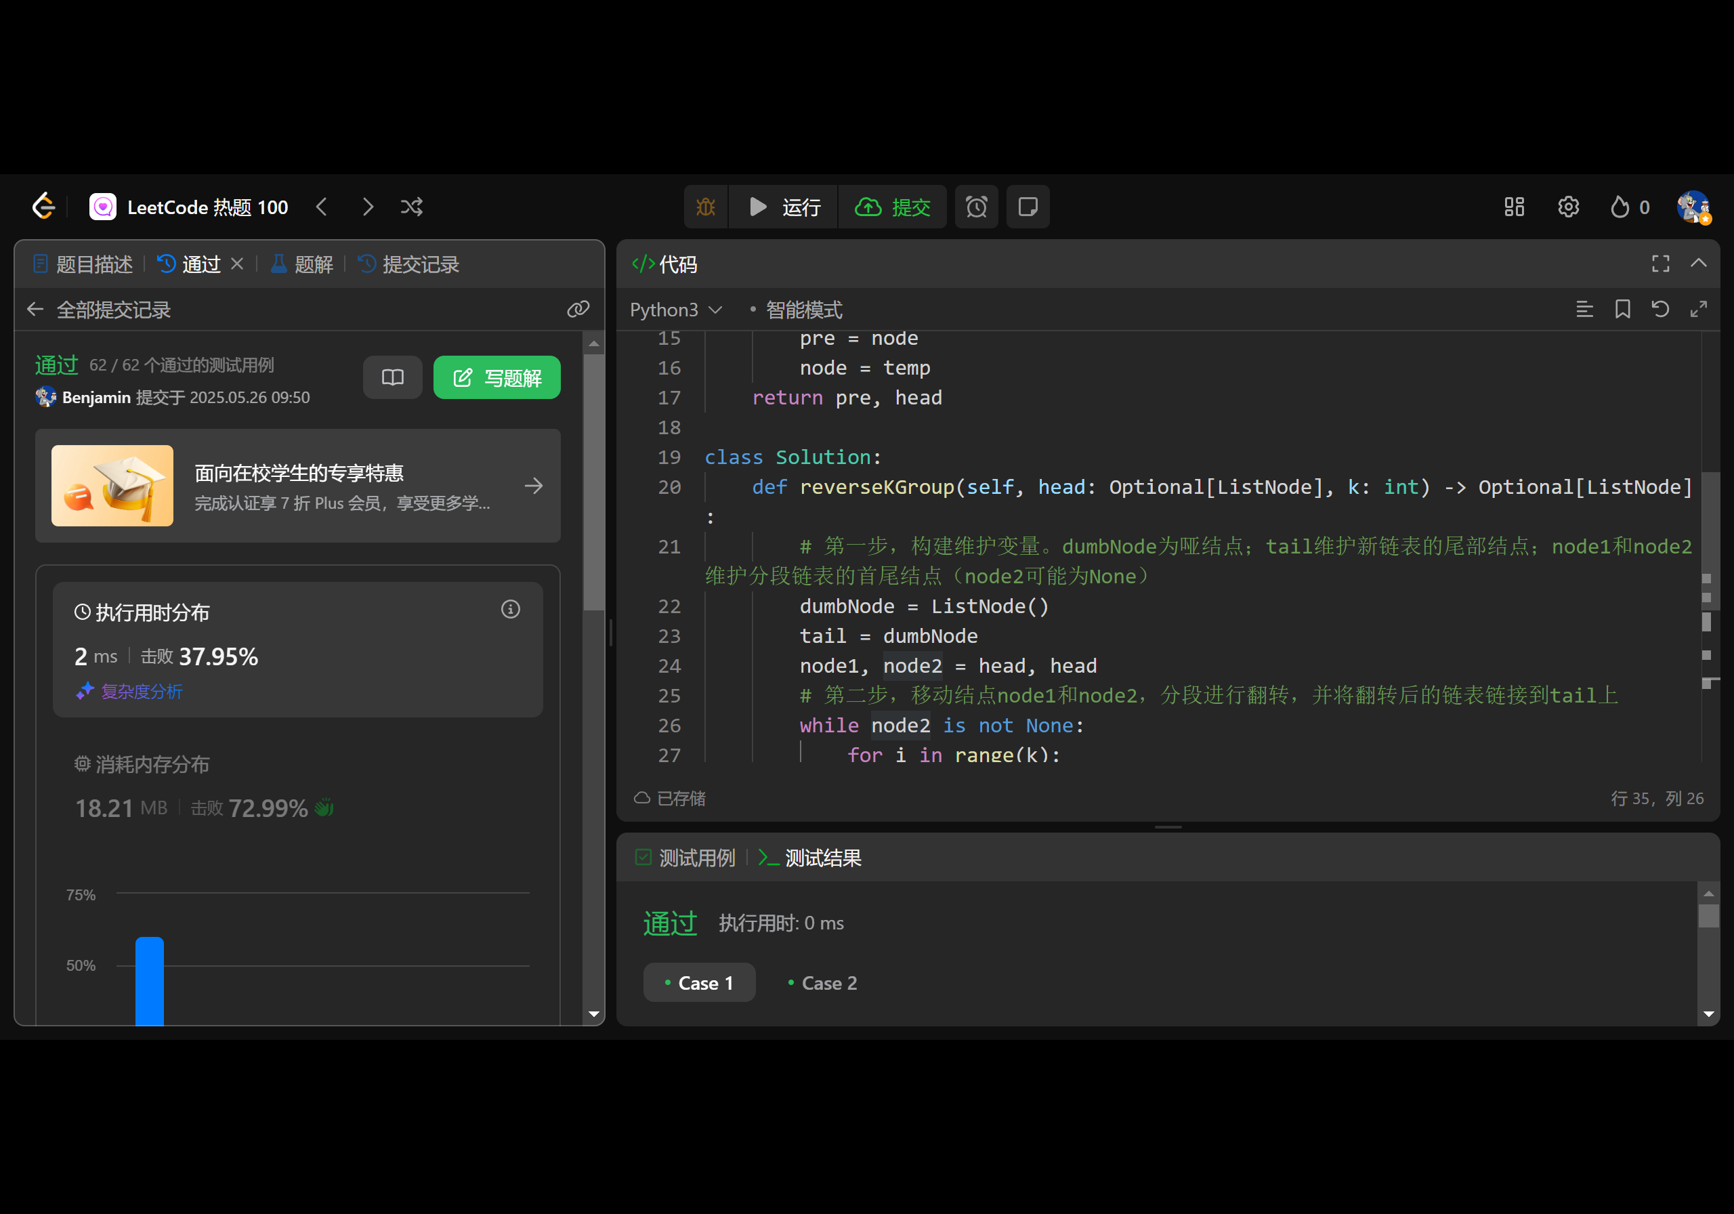Open the 复杂度分析 link
Viewport: 1734px width, 1214px height.
click(142, 691)
